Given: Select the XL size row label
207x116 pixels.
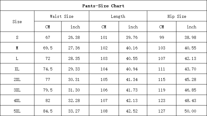Looking at the screenshot, I should 17,69.
